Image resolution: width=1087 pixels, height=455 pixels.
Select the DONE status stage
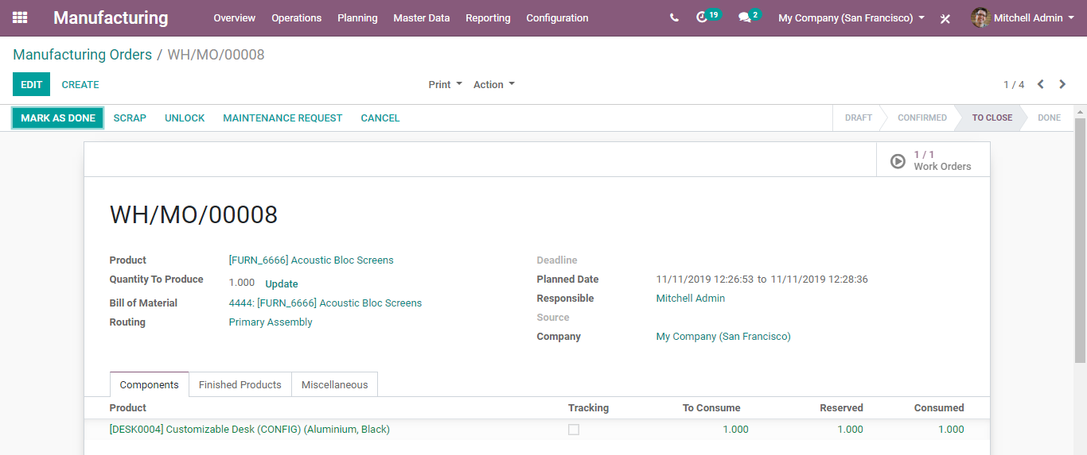tap(1049, 118)
